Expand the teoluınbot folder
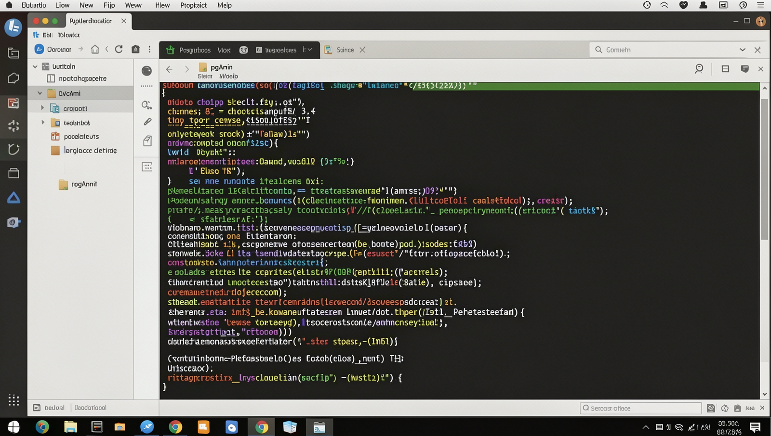 point(43,122)
